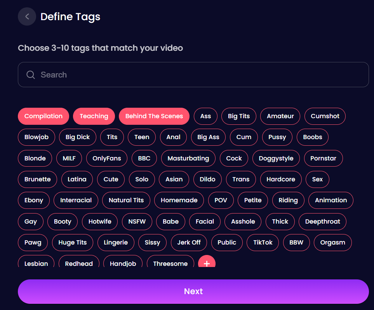Click the Next button
This screenshot has width=374, height=310.
tap(193, 291)
